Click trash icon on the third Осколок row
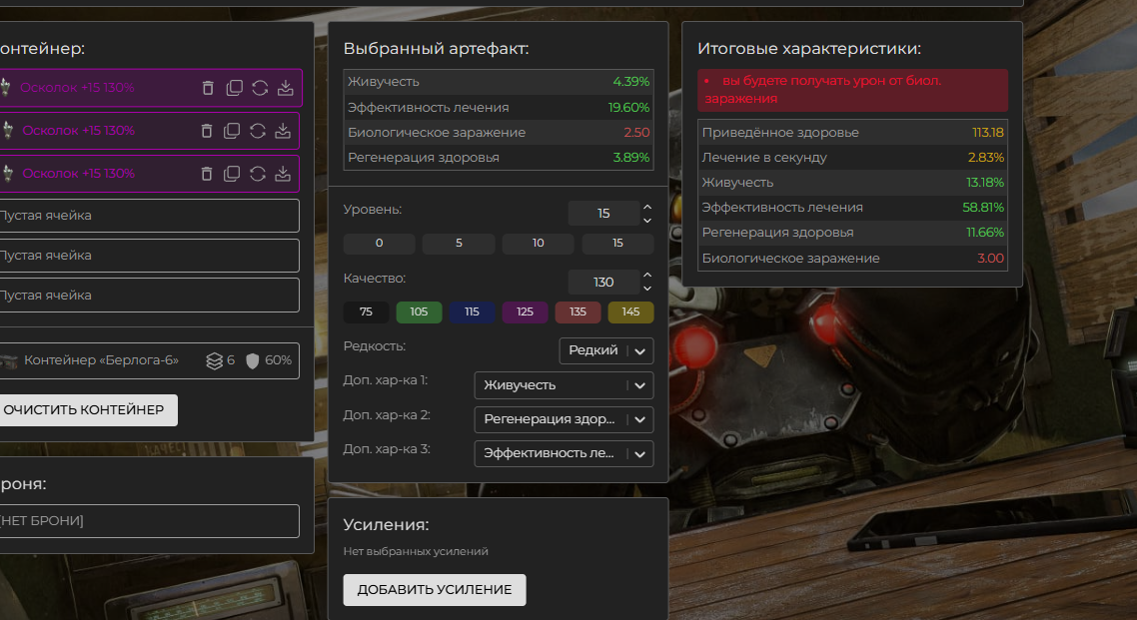This screenshot has height=620, width=1137. (x=207, y=173)
